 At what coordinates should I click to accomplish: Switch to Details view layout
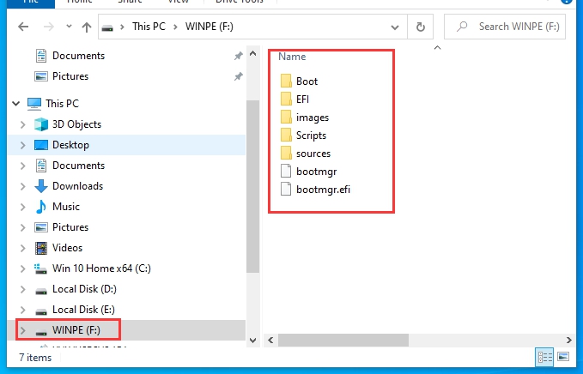tap(544, 358)
